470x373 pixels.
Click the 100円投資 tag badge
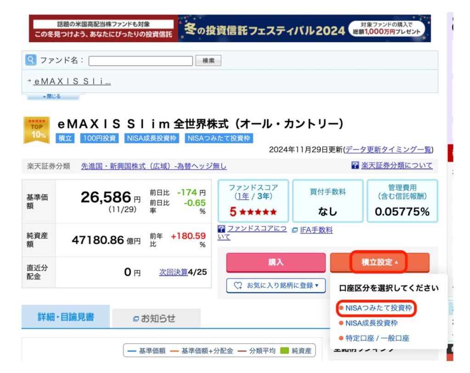100,138
